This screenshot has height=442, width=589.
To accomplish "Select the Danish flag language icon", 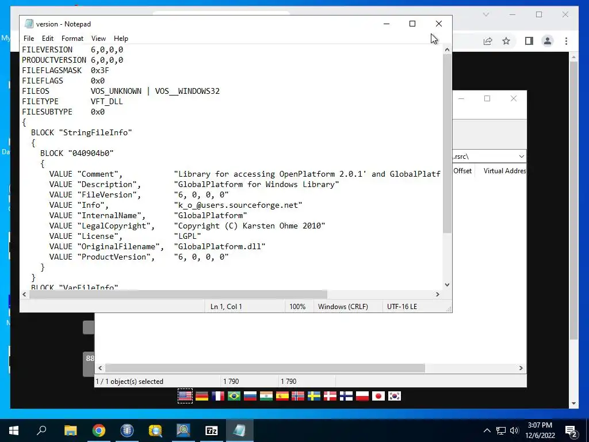I will 330,396.
